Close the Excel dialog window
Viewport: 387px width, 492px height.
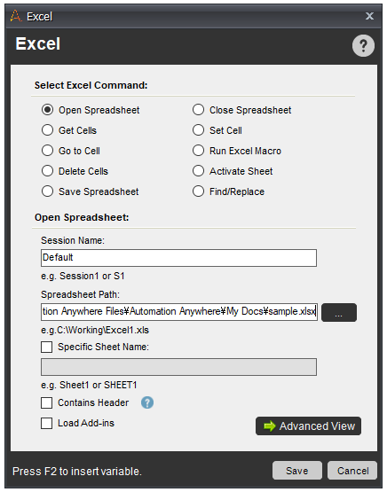pyautogui.click(x=369, y=16)
